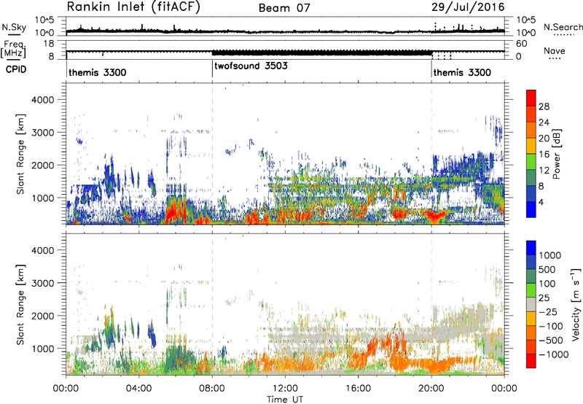
Task: Click the '20:00' time axis tick label
Action: [431, 389]
